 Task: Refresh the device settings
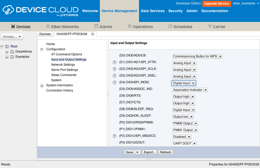pyautogui.click(x=166, y=152)
